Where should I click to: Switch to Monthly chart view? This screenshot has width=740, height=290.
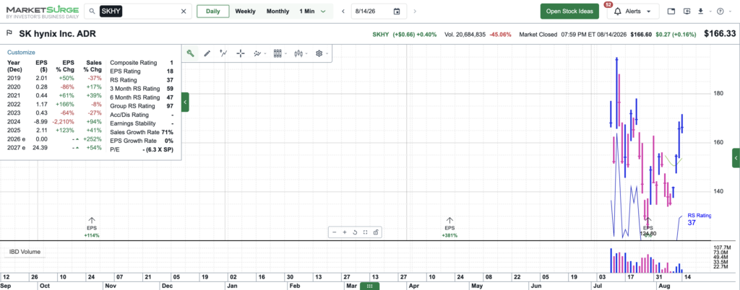pyautogui.click(x=277, y=12)
